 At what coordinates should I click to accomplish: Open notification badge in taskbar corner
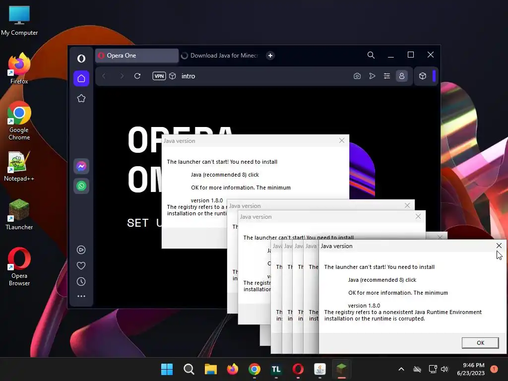(x=494, y=369)
